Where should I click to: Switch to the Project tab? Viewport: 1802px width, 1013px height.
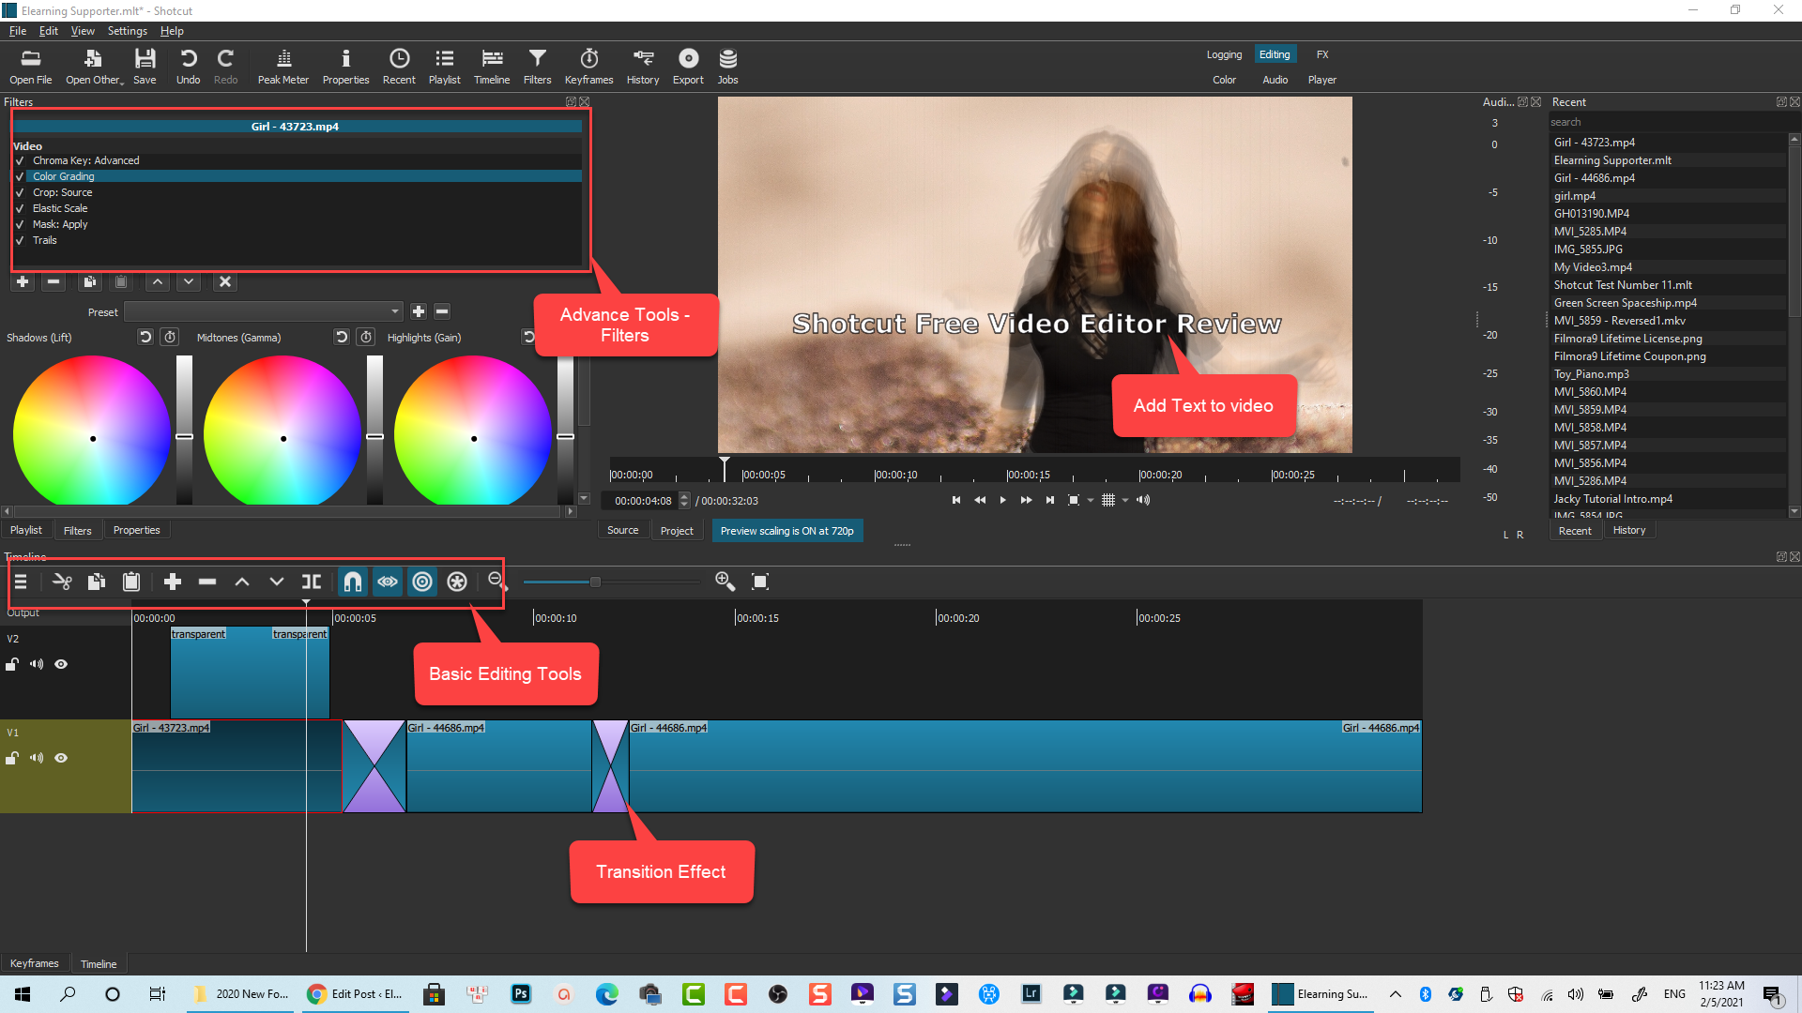pyautogui.click(x=677, y=531)
